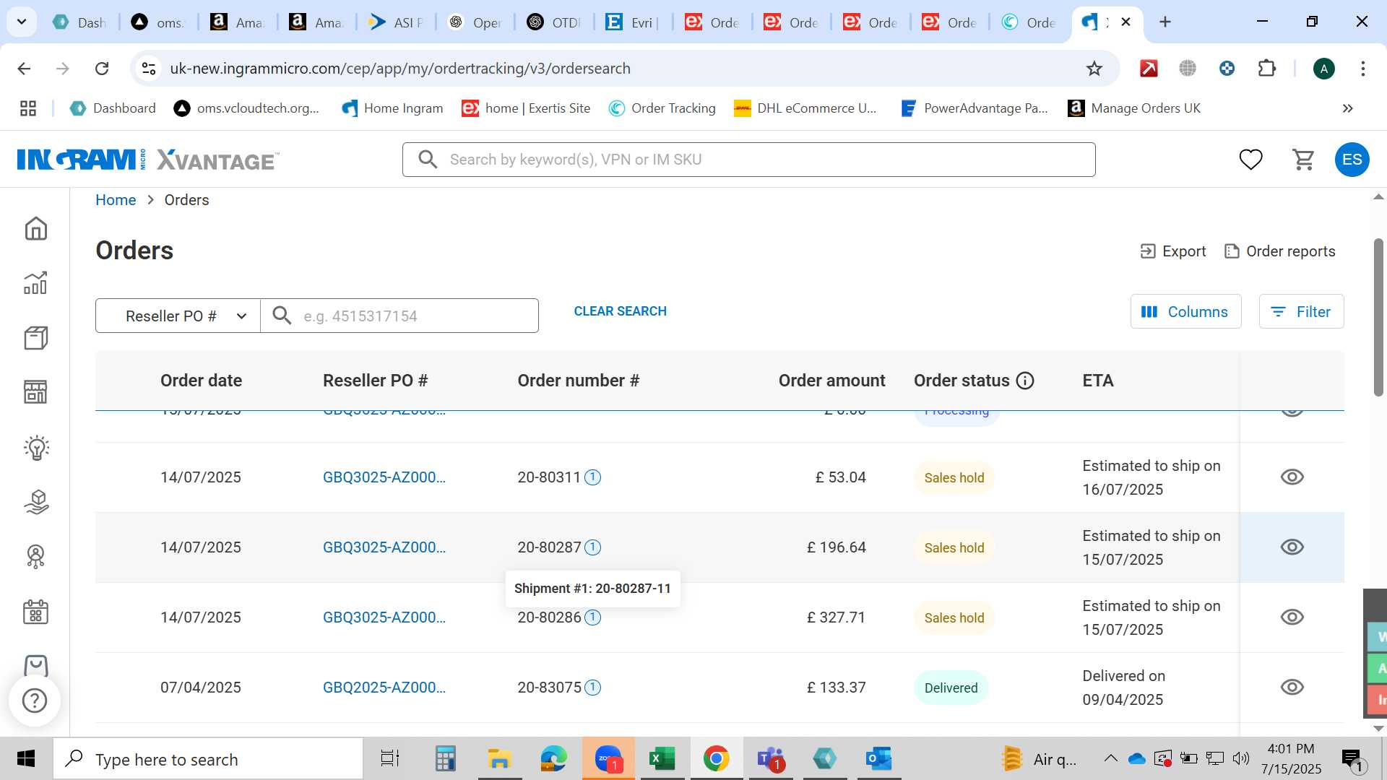This screenshot has width=1387, height=780.
Task: Open reseller PO link for order 20-83075
Action: click(384, 688)
